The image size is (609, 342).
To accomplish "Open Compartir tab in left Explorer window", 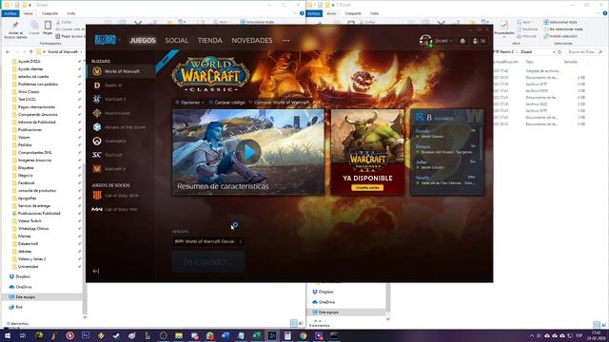I will pyautogui.click(x=49, y=13).
